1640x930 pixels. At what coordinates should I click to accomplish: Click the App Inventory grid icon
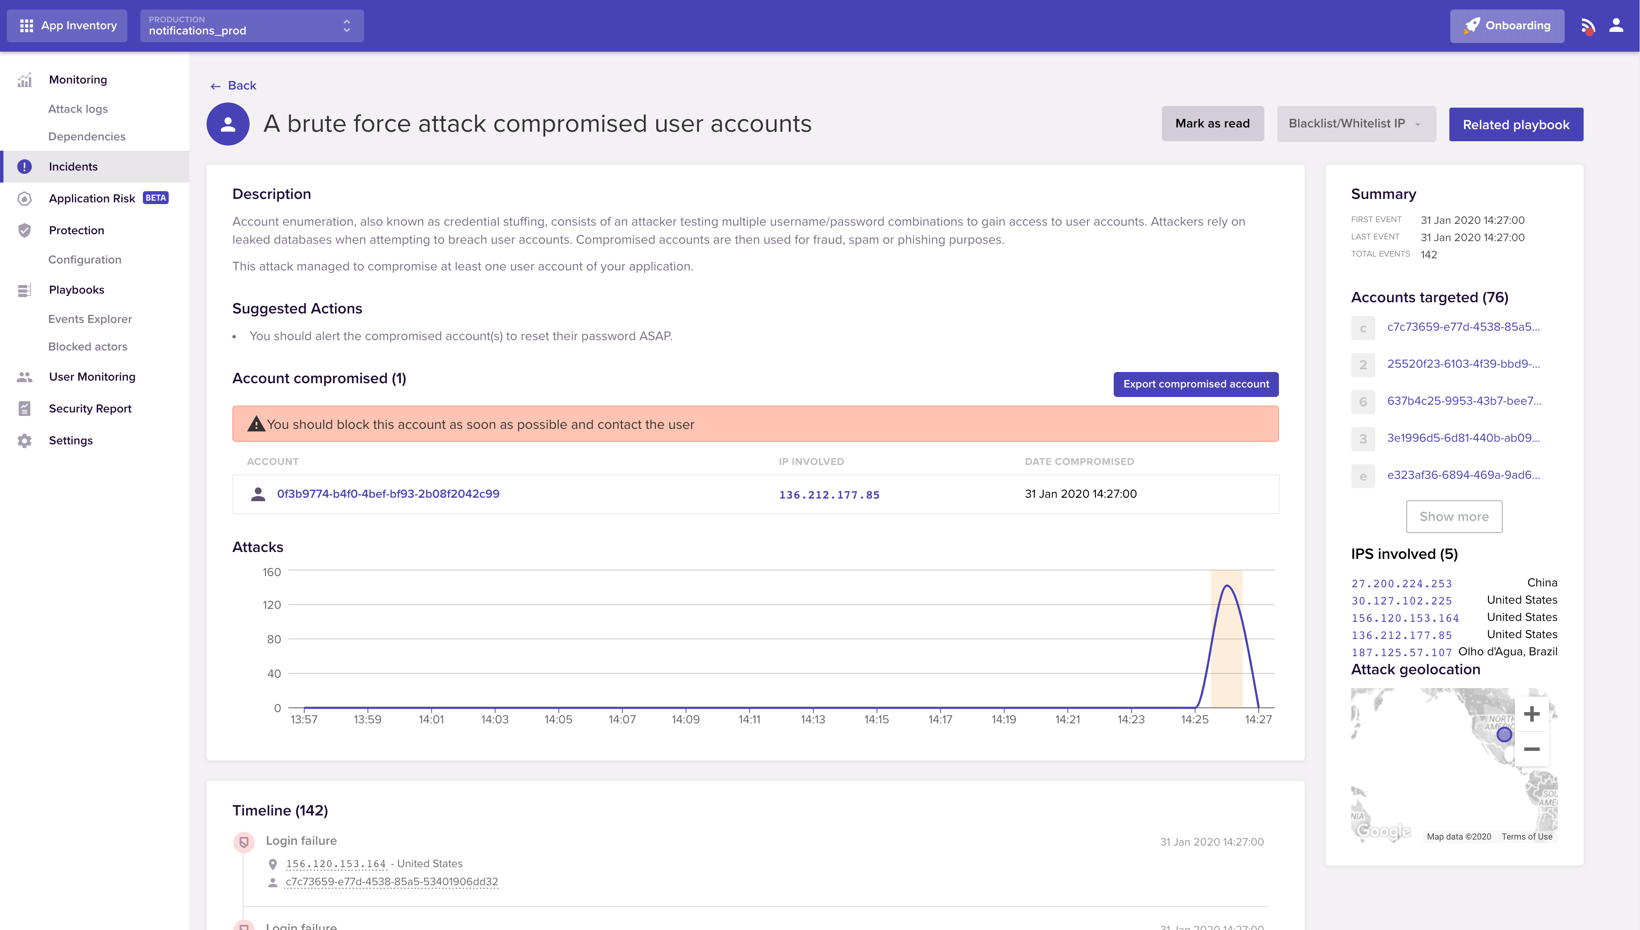pyautogui.click(x=26, y=25)
